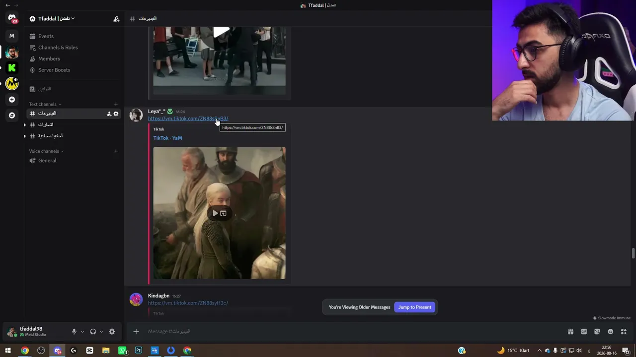The width and height of the screenshot is (636, 357).
Task: Open File Explorer from the taskbar
Action: point(106,351)
